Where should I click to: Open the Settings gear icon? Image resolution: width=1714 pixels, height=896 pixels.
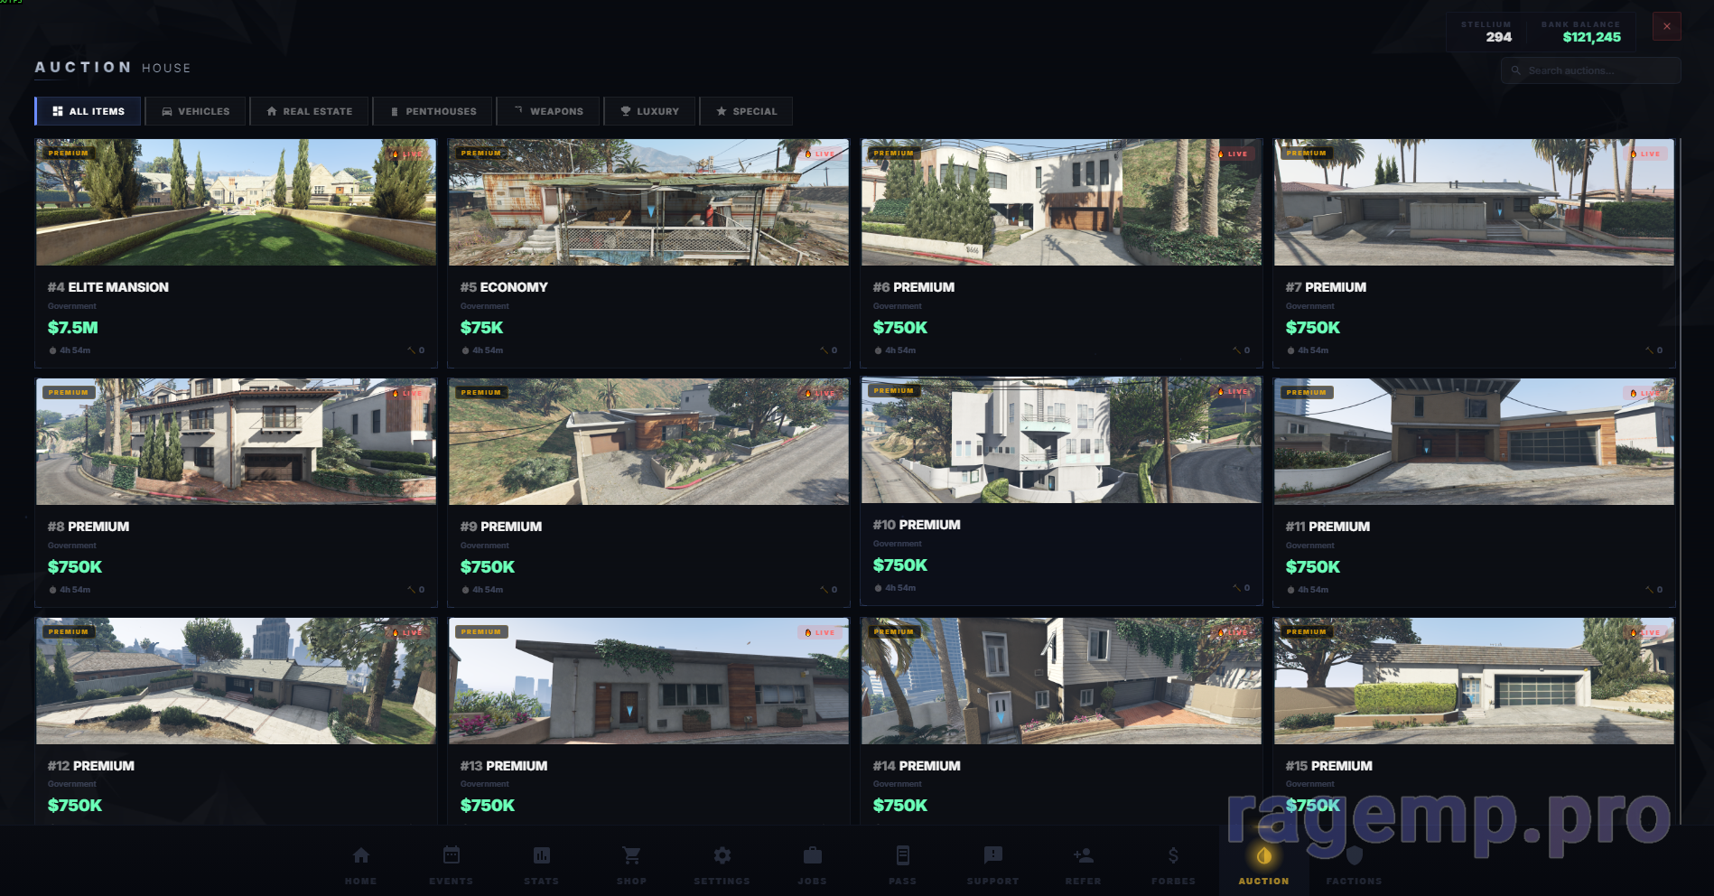pyautogui.click(x=722, y=856)
